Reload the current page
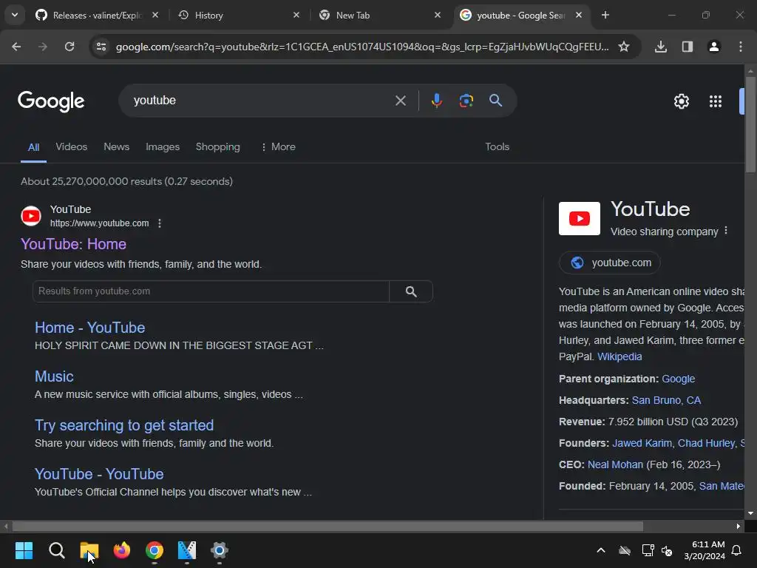This screenshot has width=757, height=568. tap(69, 47)
